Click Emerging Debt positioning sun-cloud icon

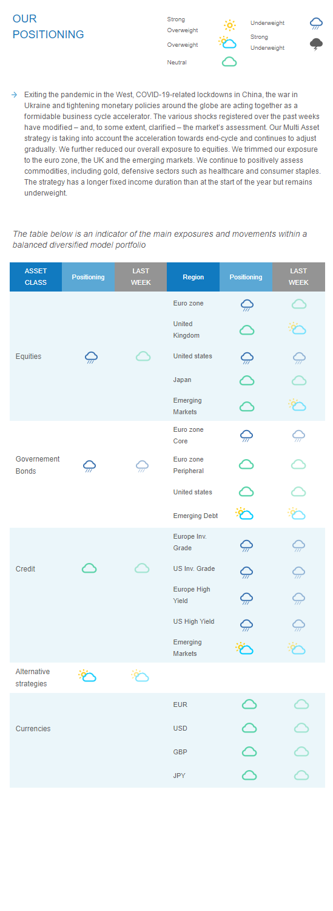[x=244, y=514]
